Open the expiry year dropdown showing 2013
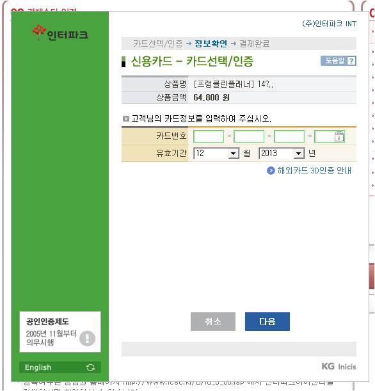This screenshot has width=375, height=391. pyautogui.click(x=282, y=153)
